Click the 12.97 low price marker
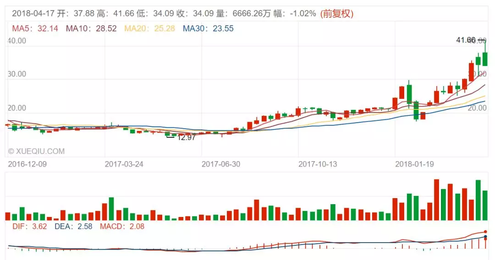 tap(186, 137)
